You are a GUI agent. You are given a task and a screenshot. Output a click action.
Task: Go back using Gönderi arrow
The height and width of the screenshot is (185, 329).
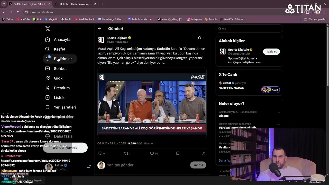click(99, 29)
